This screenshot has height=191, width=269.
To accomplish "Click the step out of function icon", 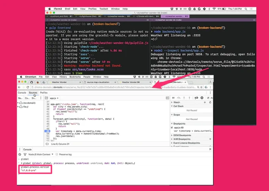I will click(x=189, y=98).
